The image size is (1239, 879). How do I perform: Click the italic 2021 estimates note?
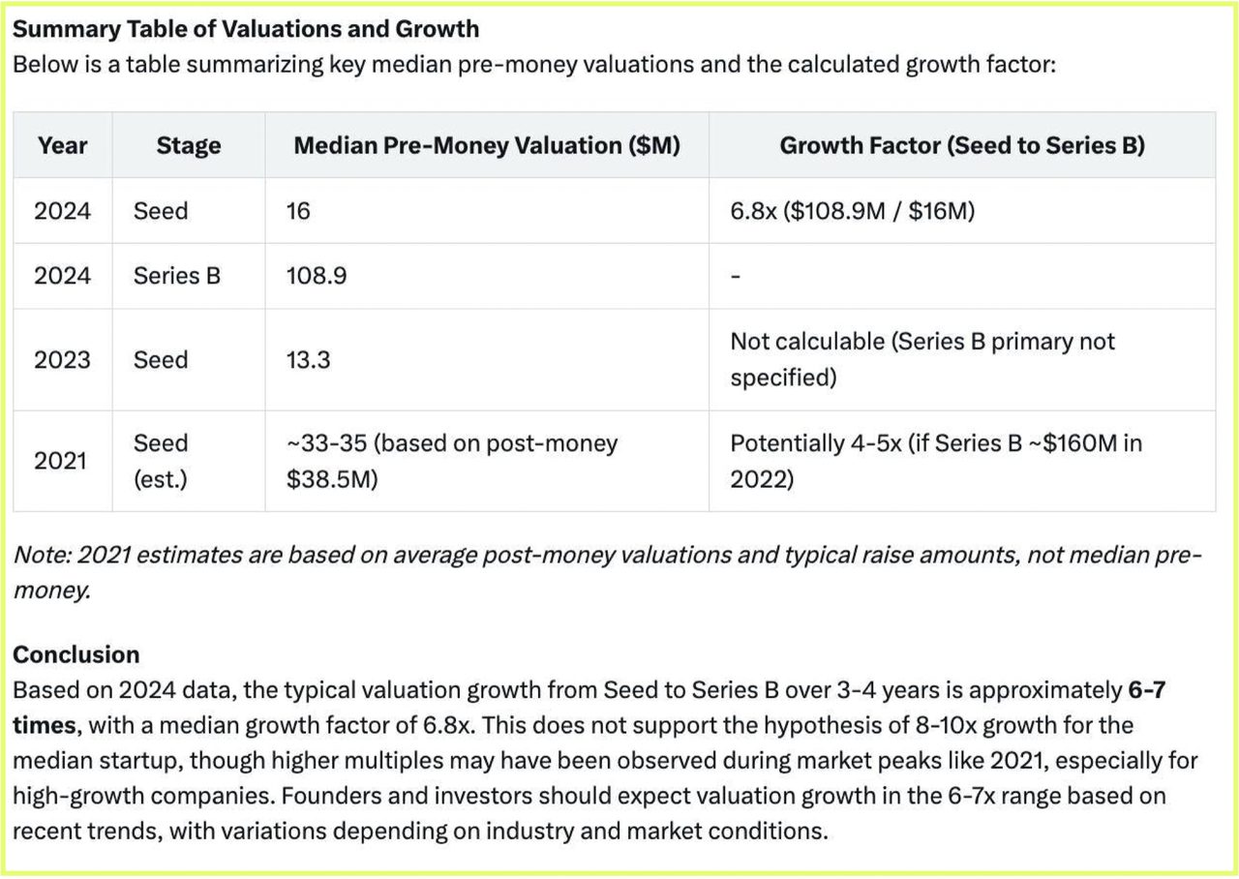point(607,573)
